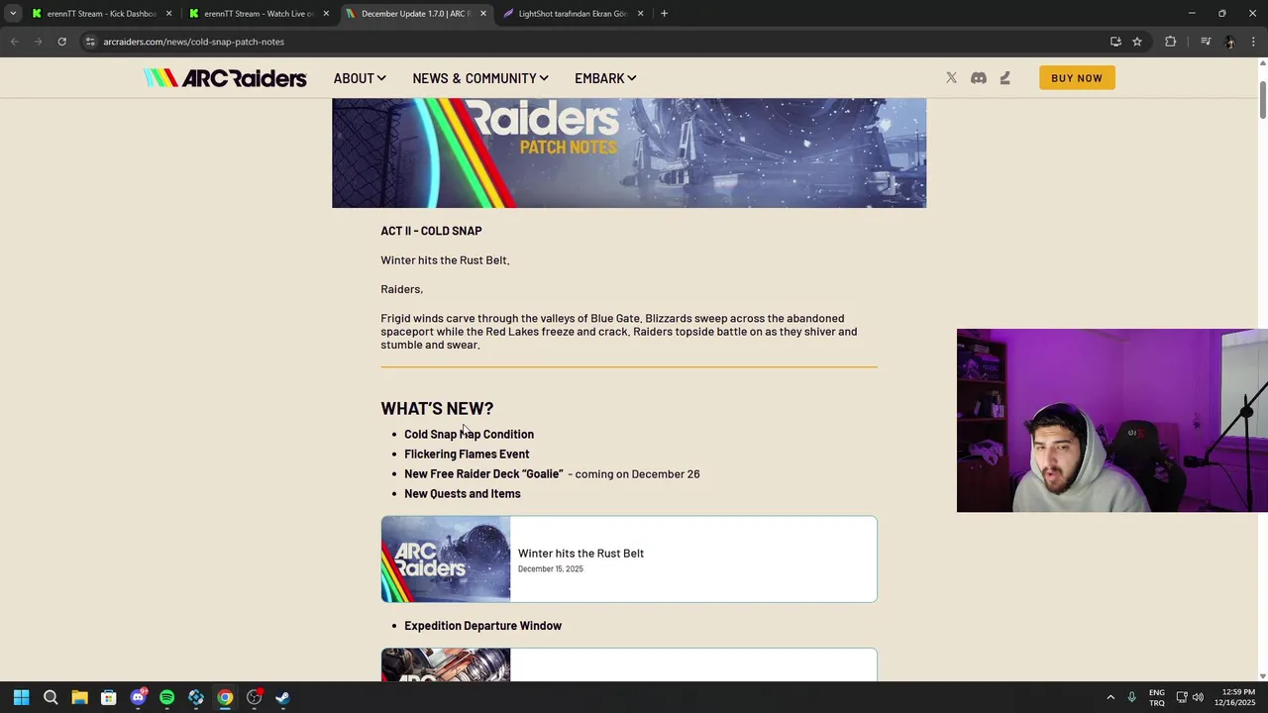This screenshot has width=1268, height=713.
Task: Expand the EMBARK menu
Action: point(605,78)
